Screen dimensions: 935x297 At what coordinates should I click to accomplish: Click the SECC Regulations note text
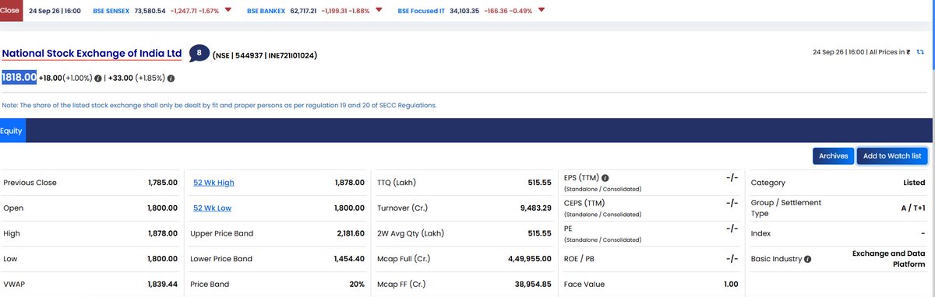tap(219, 105)
